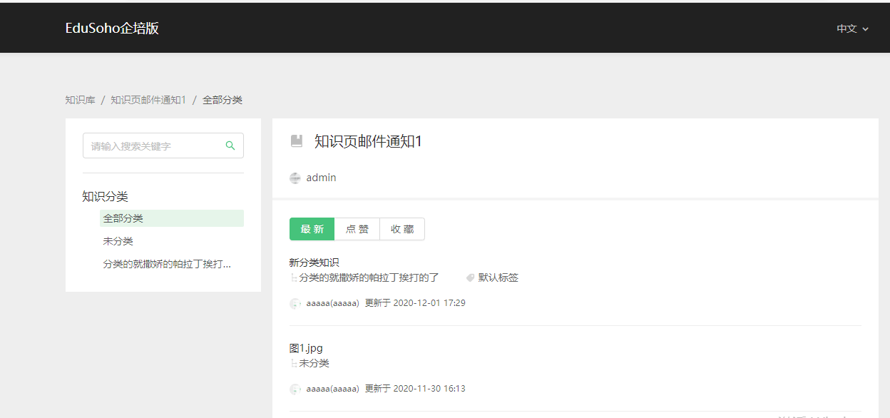
Task: Click the category icon before 未分类 under 图1.jpg
Action: [x=293, y=364]
